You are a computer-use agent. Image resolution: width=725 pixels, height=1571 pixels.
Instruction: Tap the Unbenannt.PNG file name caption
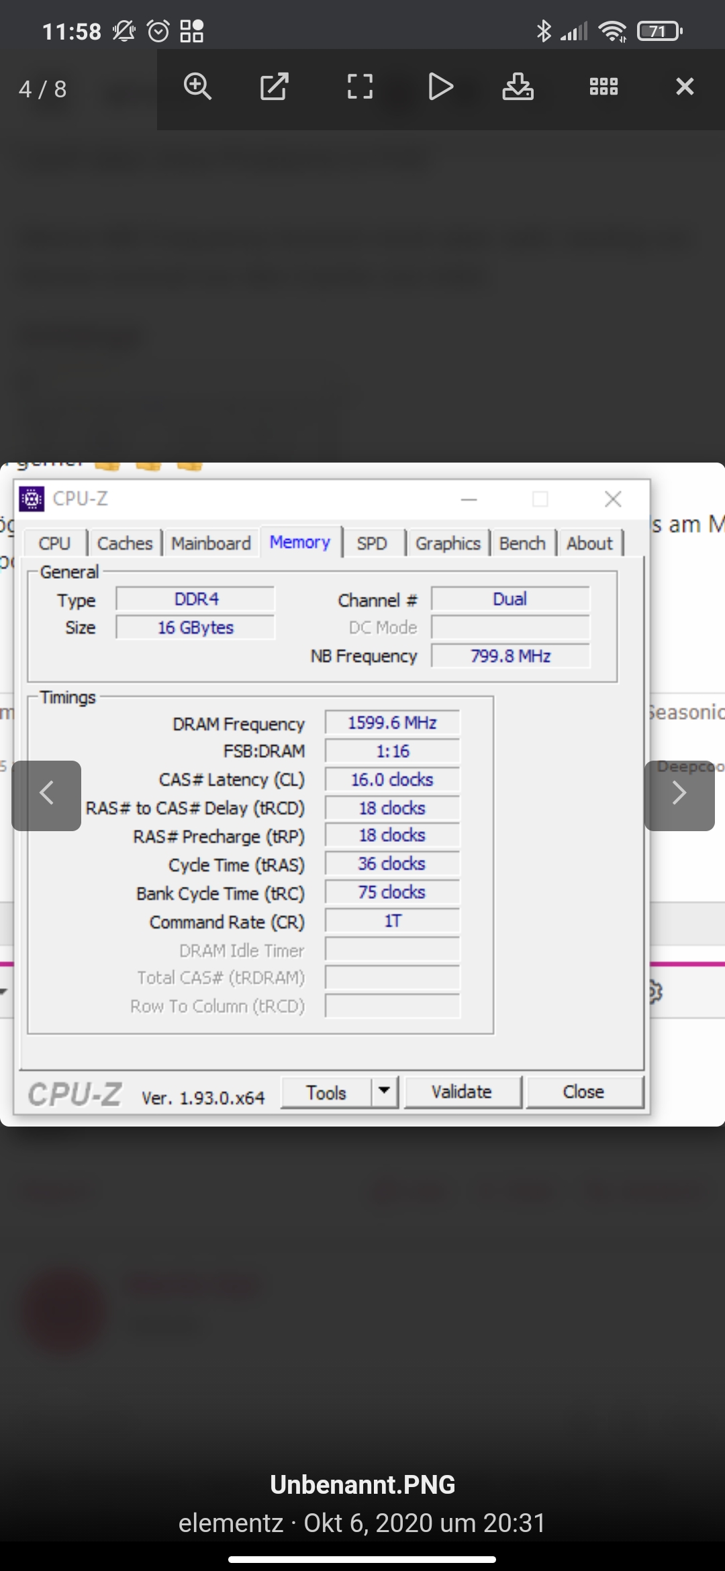(x=362, y=1484)
